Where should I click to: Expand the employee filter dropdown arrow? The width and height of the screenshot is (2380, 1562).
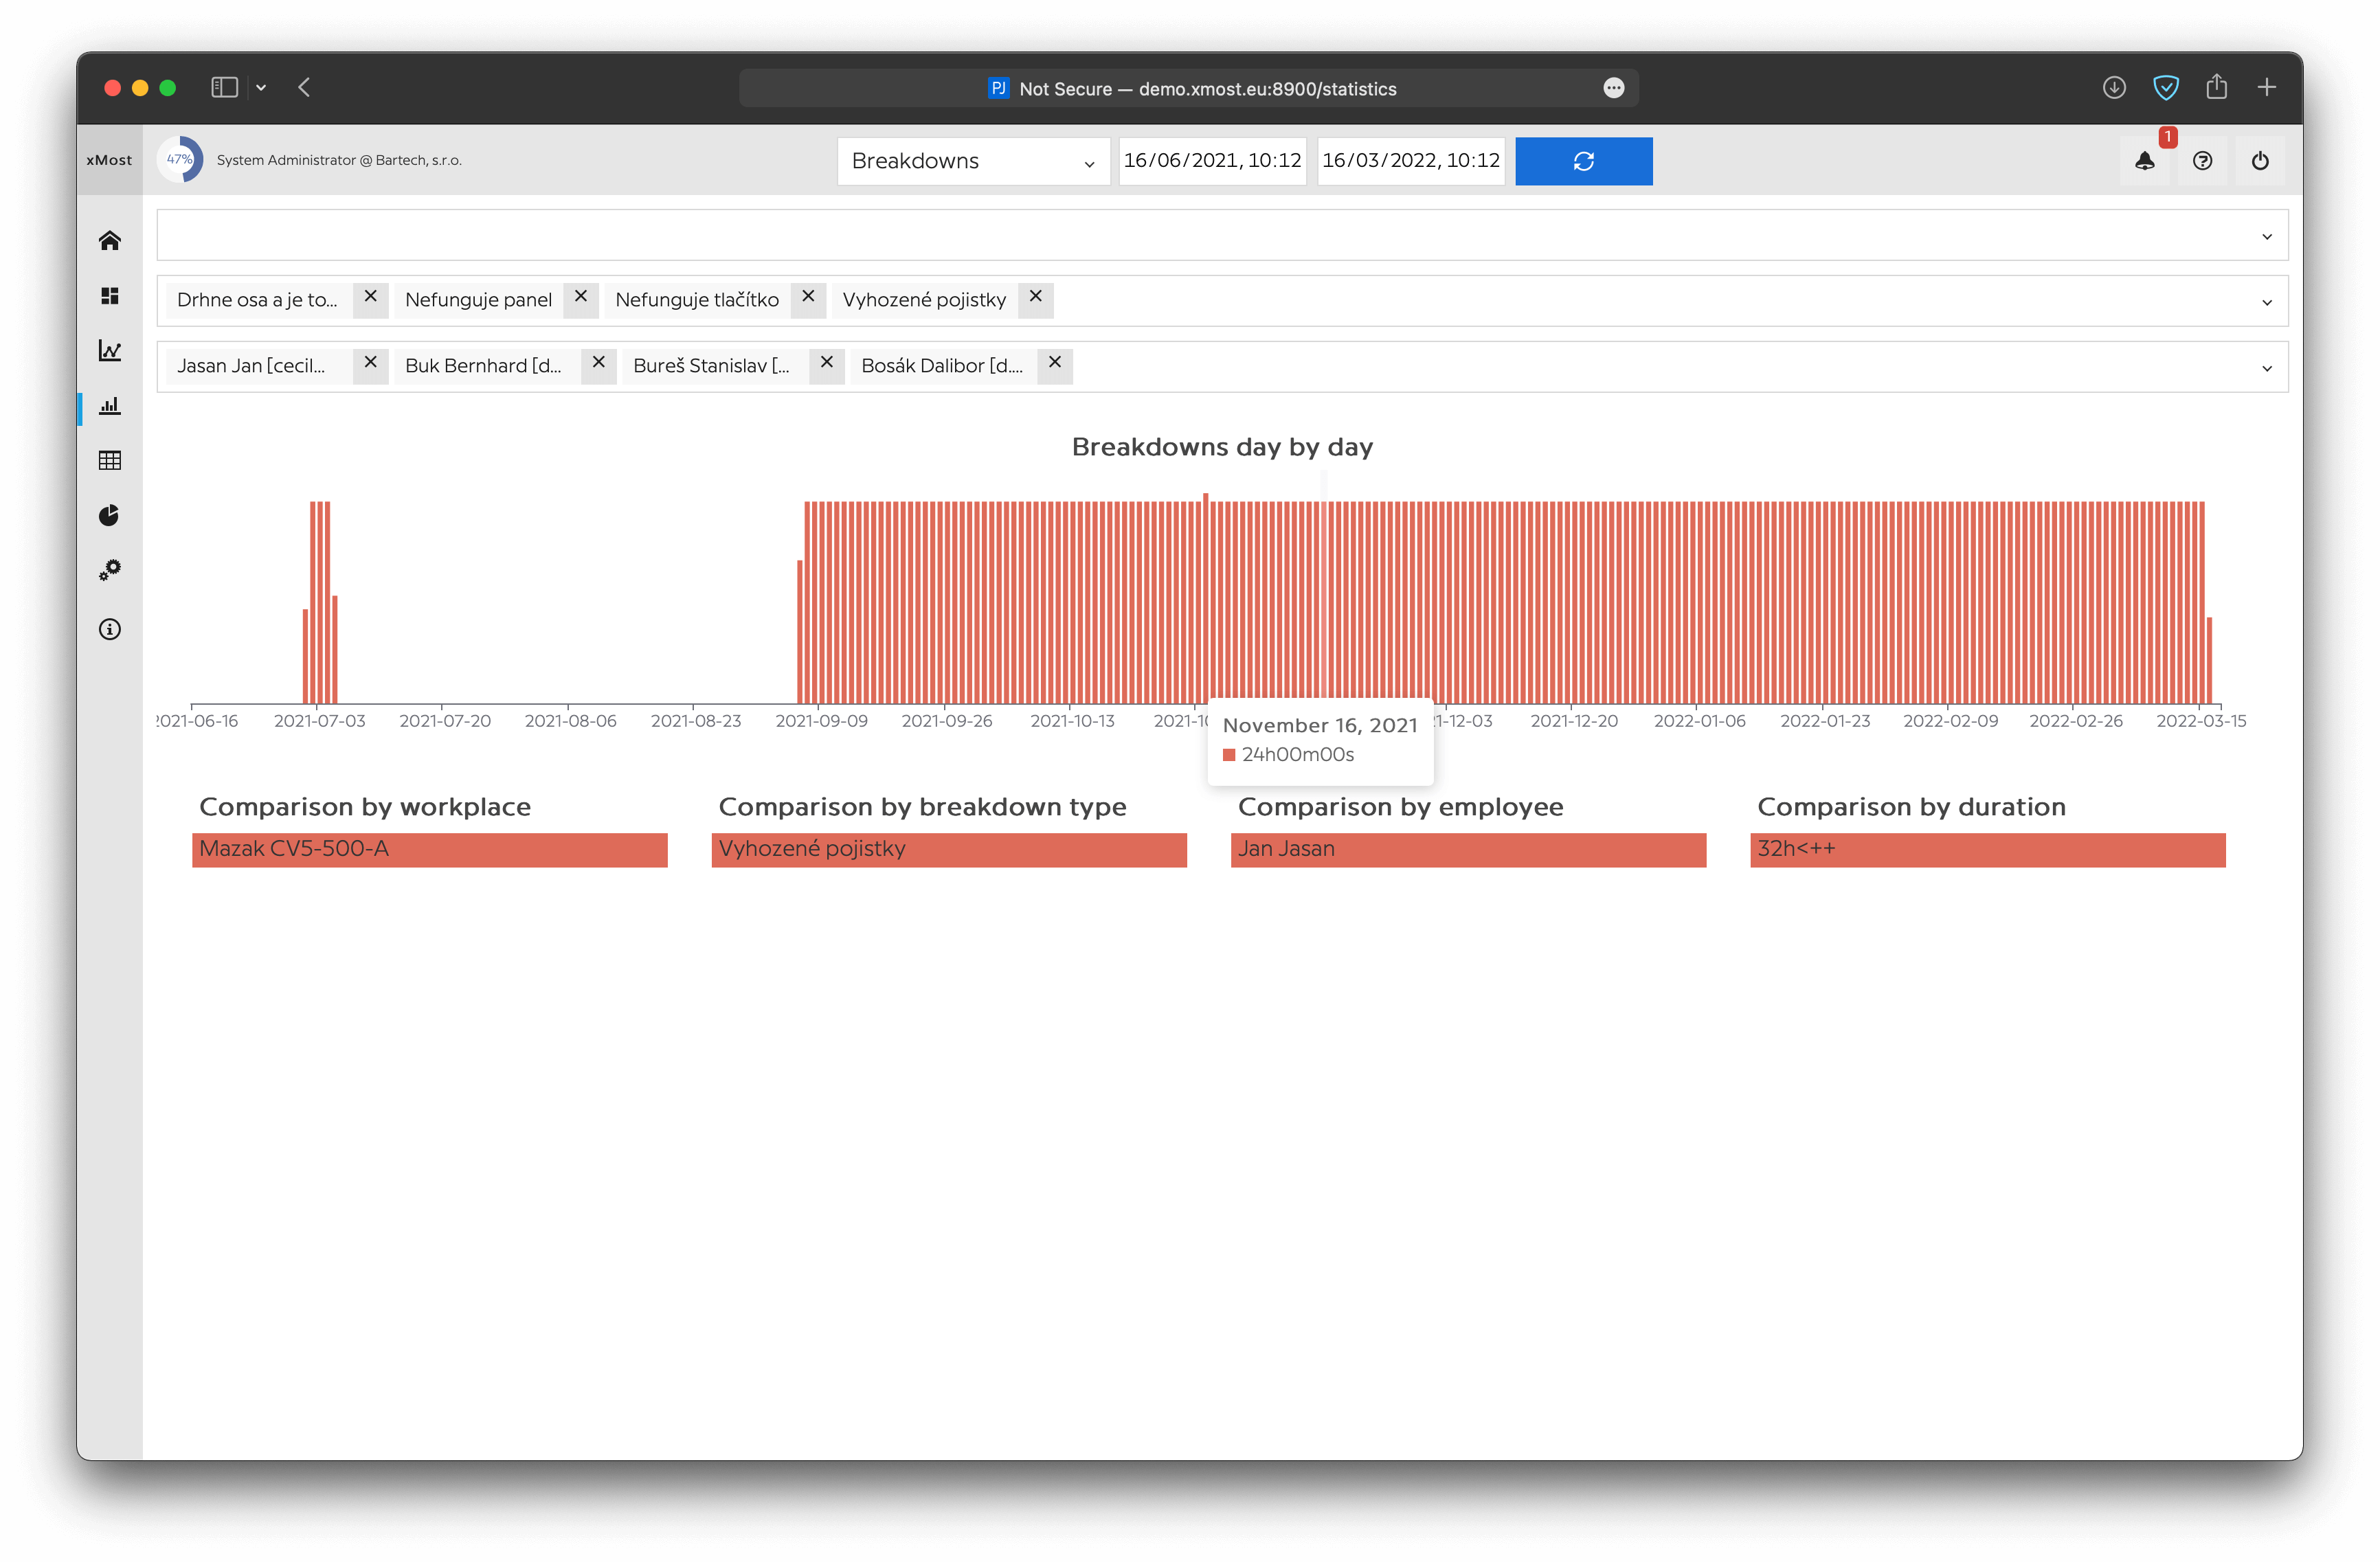pos(2266,368)
